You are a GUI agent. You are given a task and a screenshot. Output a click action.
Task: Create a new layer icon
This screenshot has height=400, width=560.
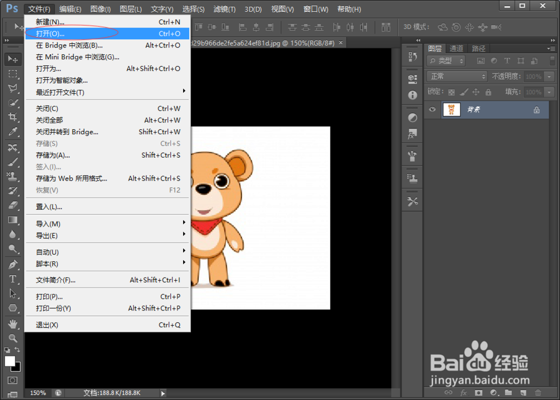(x=523, y=393)
